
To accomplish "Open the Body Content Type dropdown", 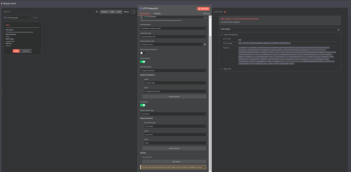I will [173, 114].
